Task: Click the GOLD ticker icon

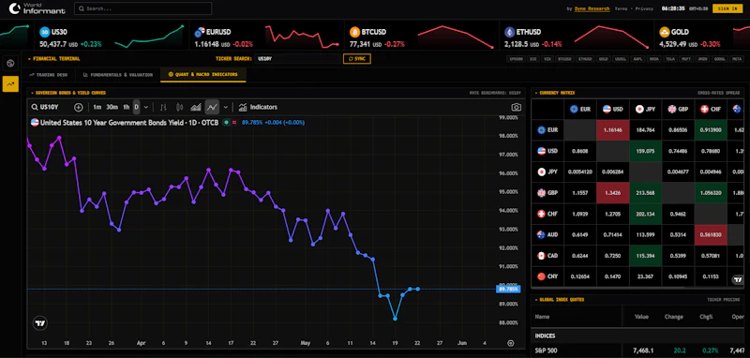Action: tap(664, 32)
